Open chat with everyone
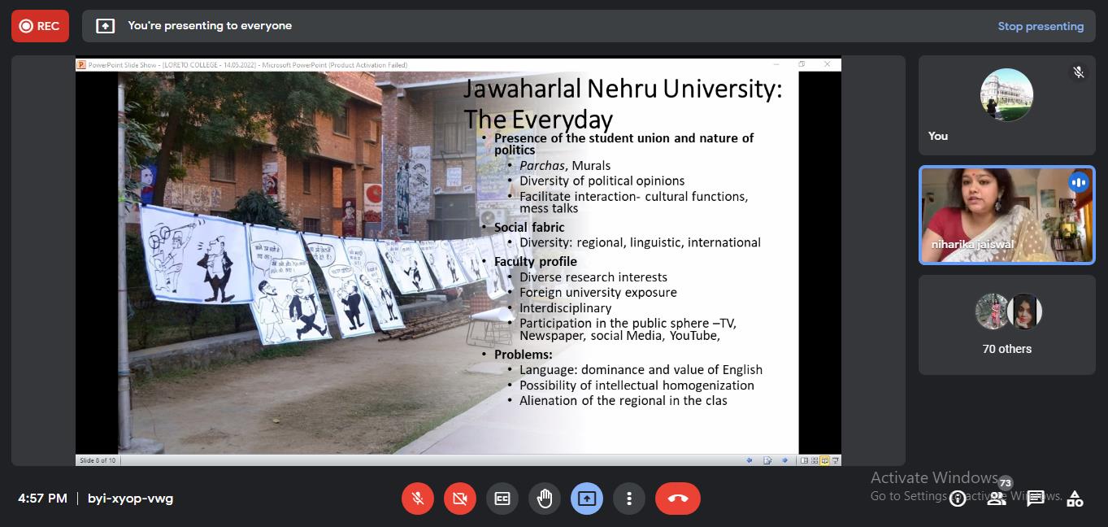The image size is (1108, 527). click(1036, 499)
